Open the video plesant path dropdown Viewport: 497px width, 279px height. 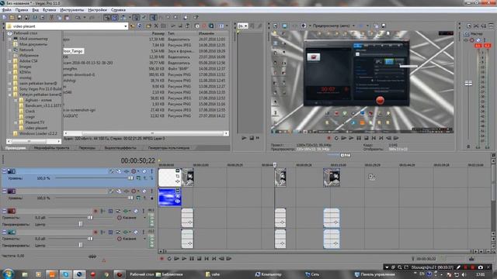(x=126, y=26)
